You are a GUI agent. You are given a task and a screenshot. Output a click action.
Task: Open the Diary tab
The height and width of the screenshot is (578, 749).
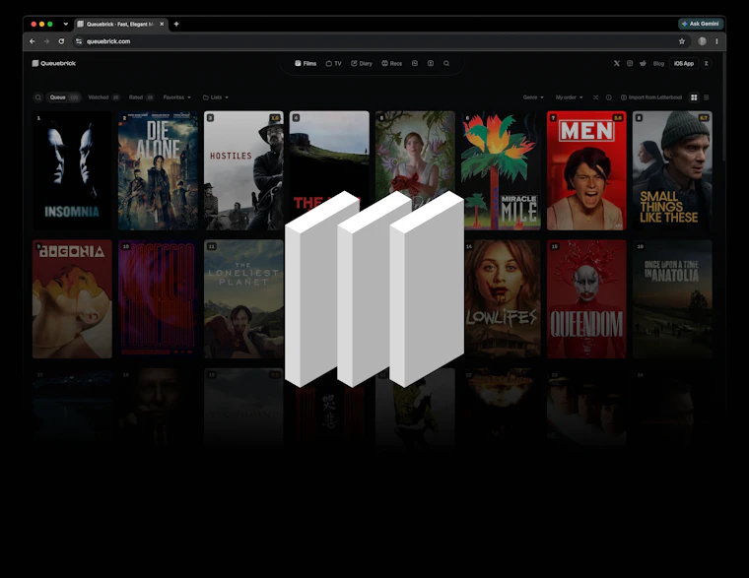point(362,63)
